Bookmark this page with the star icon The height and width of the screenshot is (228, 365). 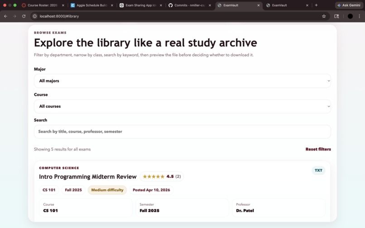[x=324, y=16]
